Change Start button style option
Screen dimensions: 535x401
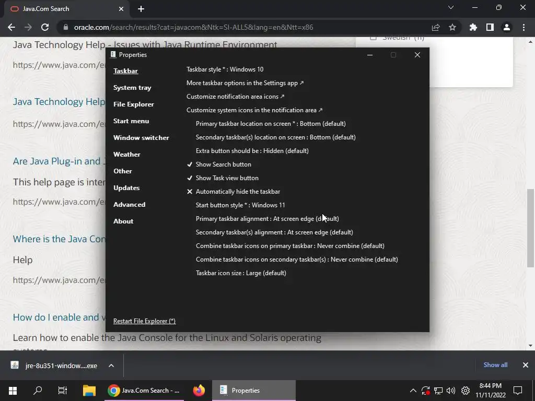pyautogui.click(x=240, y=205)
